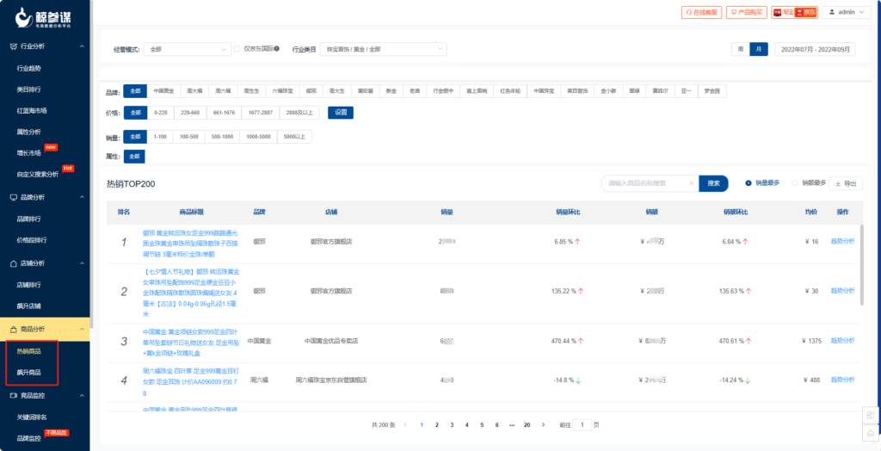The height and width of the screenshot is (451, 881).
Task: Tick the 仅京东国际 checkbox
Action: pyautogui.click(x=237, y=49)
